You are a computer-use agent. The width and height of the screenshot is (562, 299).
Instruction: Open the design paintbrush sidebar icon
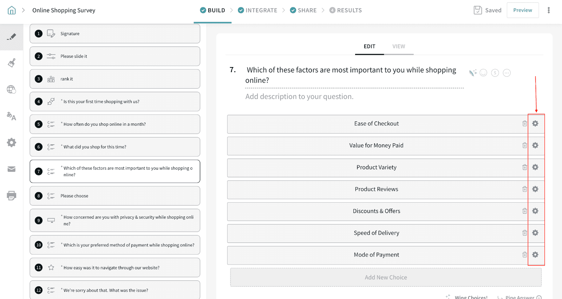coord(12,63)
